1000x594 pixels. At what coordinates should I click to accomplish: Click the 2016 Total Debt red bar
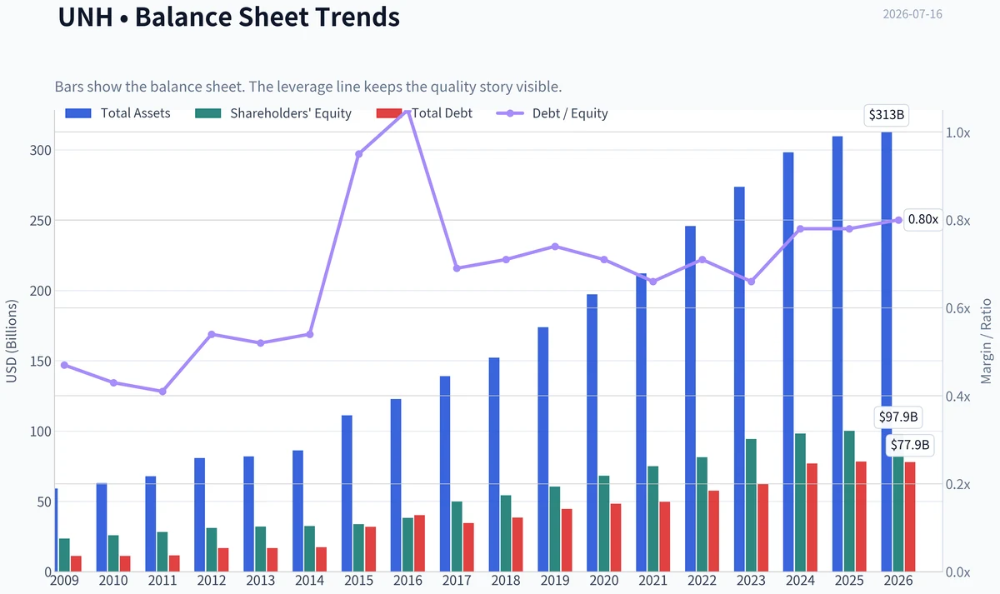419,544
